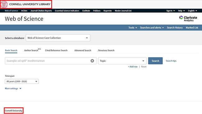Screen dimensions: 202x114
Task: Click the Reset link
Action: 144,67
